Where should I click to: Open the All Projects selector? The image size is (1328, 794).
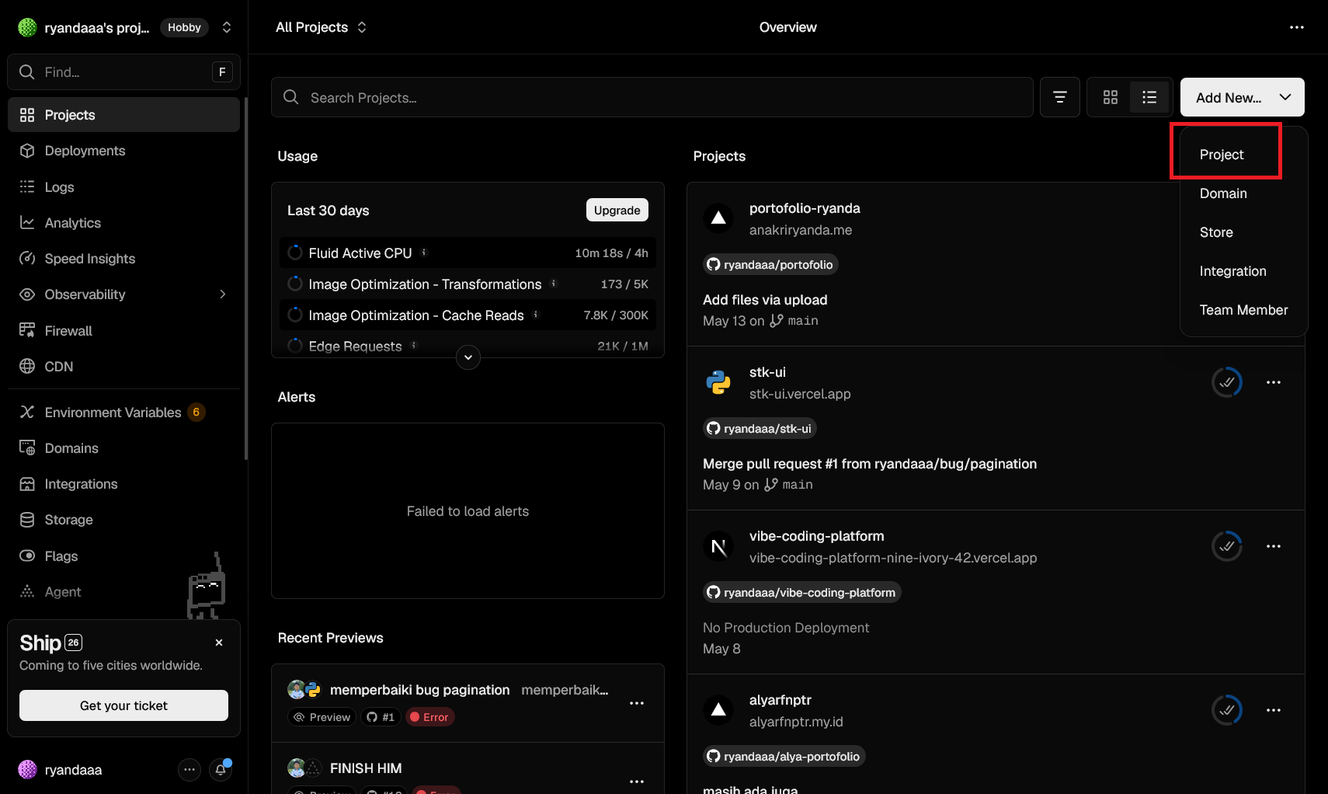pos(321,27)
